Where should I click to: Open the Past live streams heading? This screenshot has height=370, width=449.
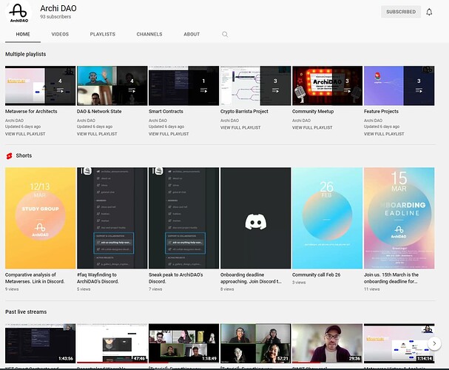point(26,312)
